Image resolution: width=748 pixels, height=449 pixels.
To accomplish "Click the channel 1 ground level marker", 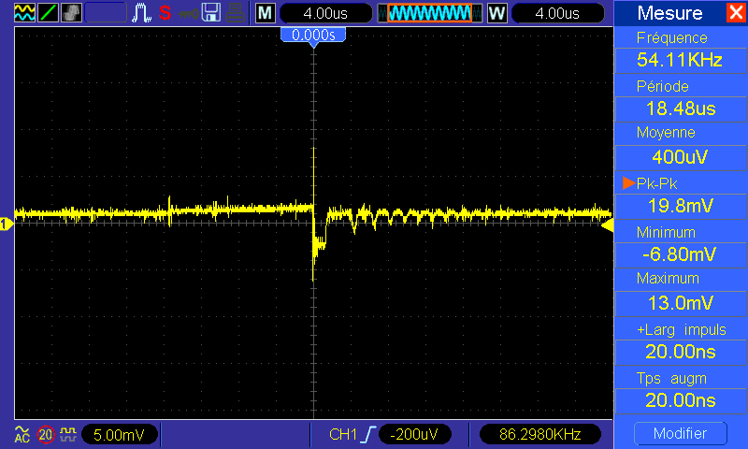I will point(6,224).
